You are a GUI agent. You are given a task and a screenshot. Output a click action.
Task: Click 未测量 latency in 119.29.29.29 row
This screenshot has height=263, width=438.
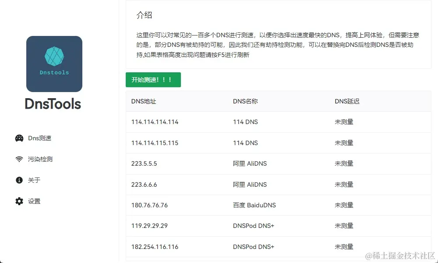tap(344, 226)
